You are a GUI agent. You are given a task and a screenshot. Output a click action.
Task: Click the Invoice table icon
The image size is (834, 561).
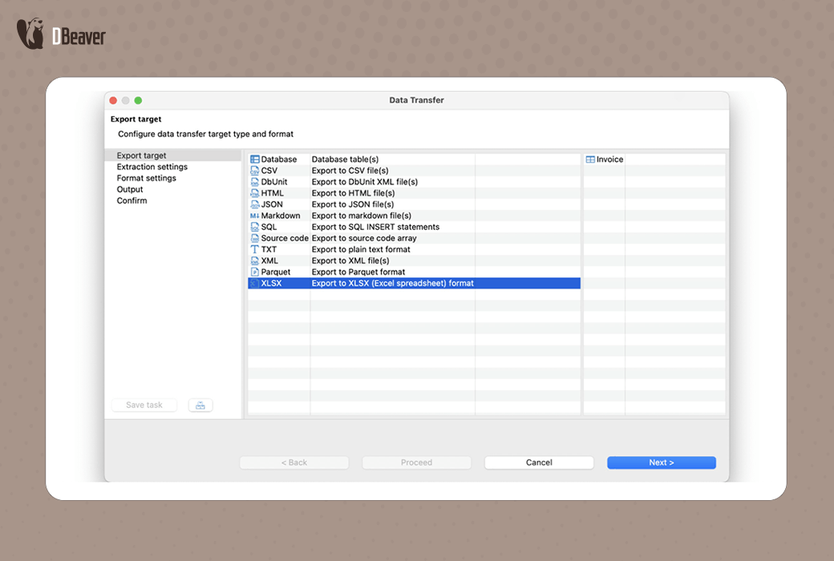coord(590,159)
